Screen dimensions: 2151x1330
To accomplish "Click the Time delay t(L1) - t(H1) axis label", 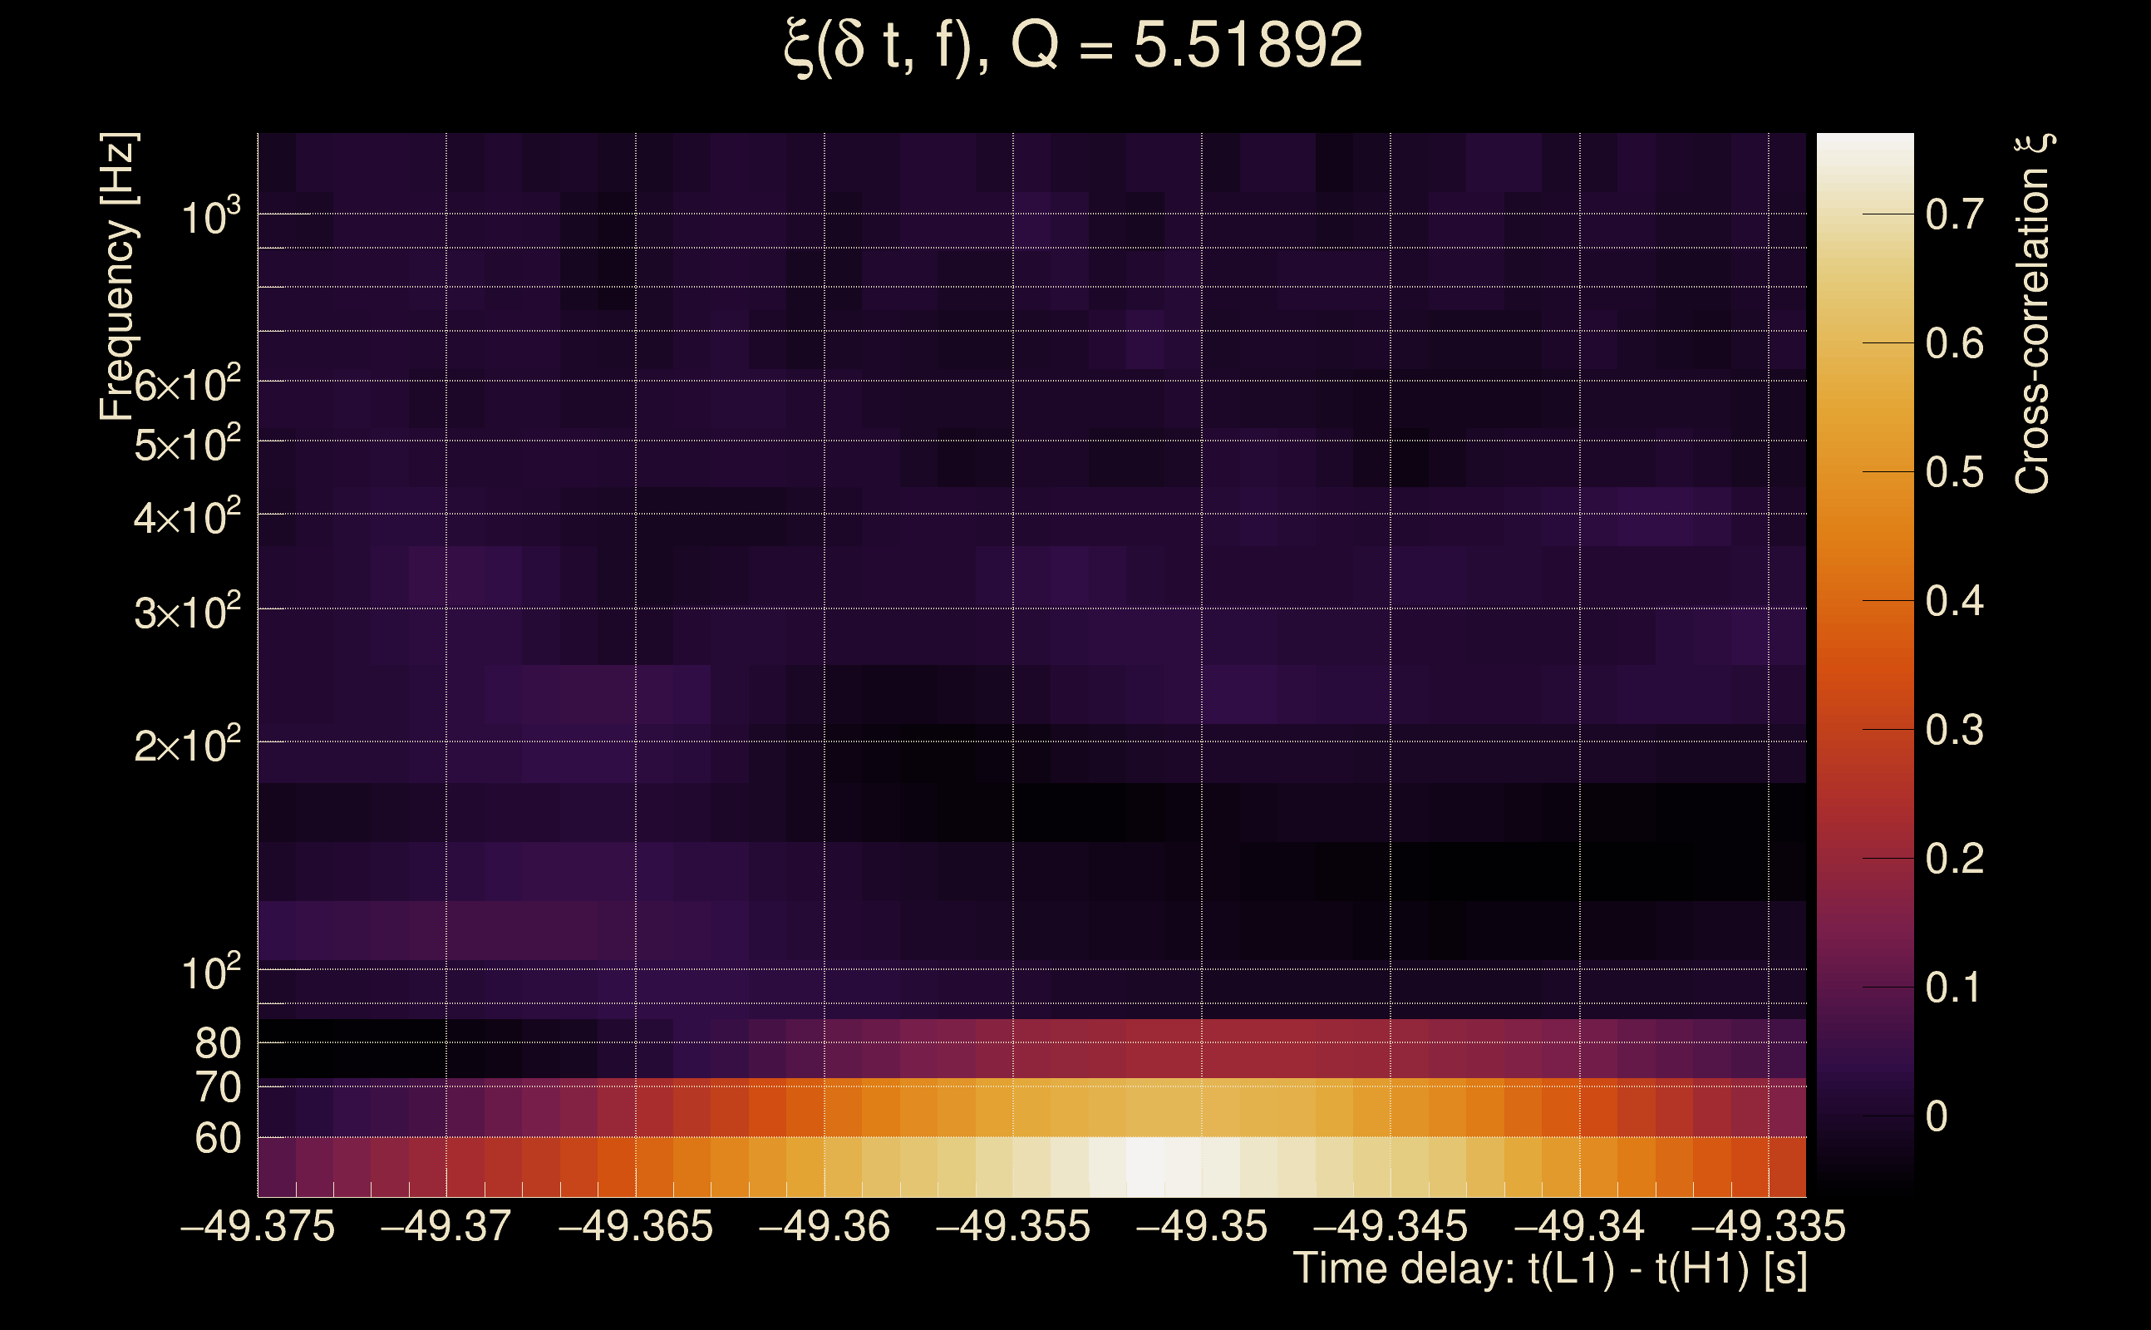I will tap(1549, 1269).
